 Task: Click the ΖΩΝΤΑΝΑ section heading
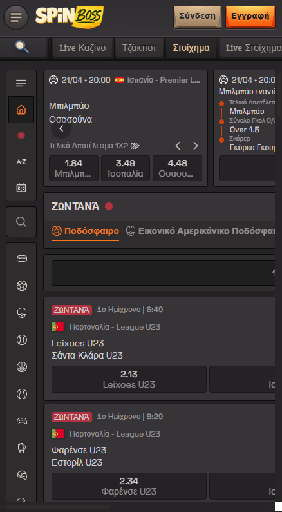75,207
